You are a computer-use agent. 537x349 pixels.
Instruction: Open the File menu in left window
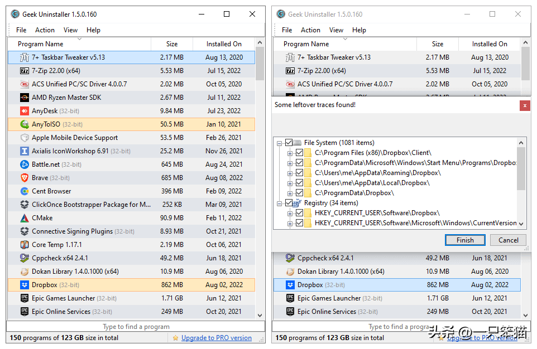coord(21,30)
